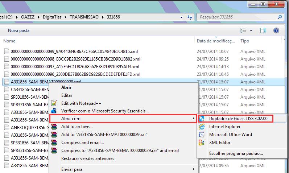289x173 pixels.
Task: Expand the arrow after DigitaTiss in the path
Action: point(65,17)
